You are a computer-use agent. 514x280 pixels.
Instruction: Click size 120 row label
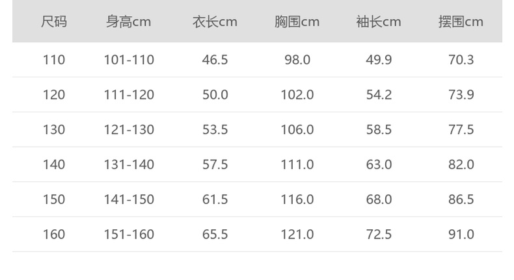tap(54, 95)
